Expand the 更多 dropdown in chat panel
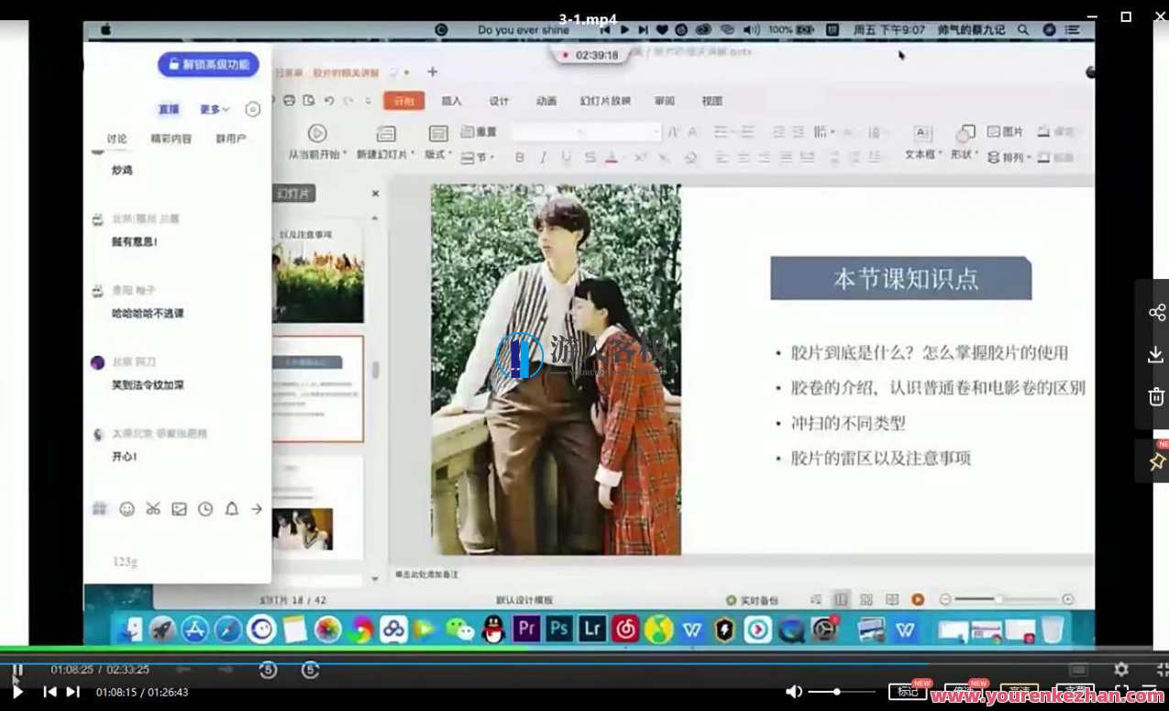This screenshot has width=1169, height=711. coord(212,108)
